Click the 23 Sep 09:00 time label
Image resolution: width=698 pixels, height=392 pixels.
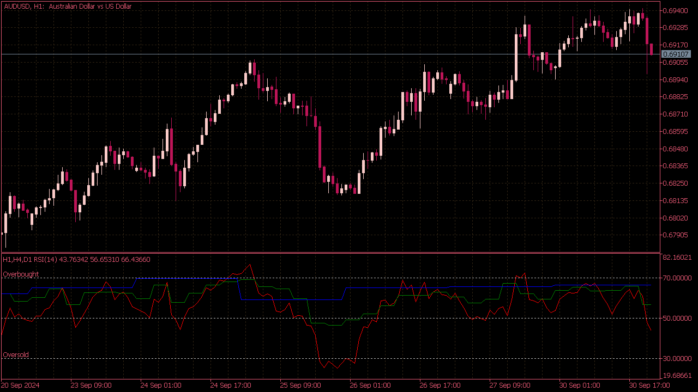(x=91, y=385)
